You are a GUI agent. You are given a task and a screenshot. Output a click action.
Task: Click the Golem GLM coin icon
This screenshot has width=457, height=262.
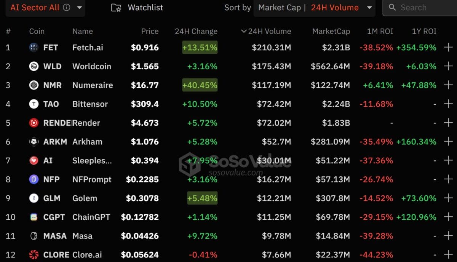click(34, 198)
